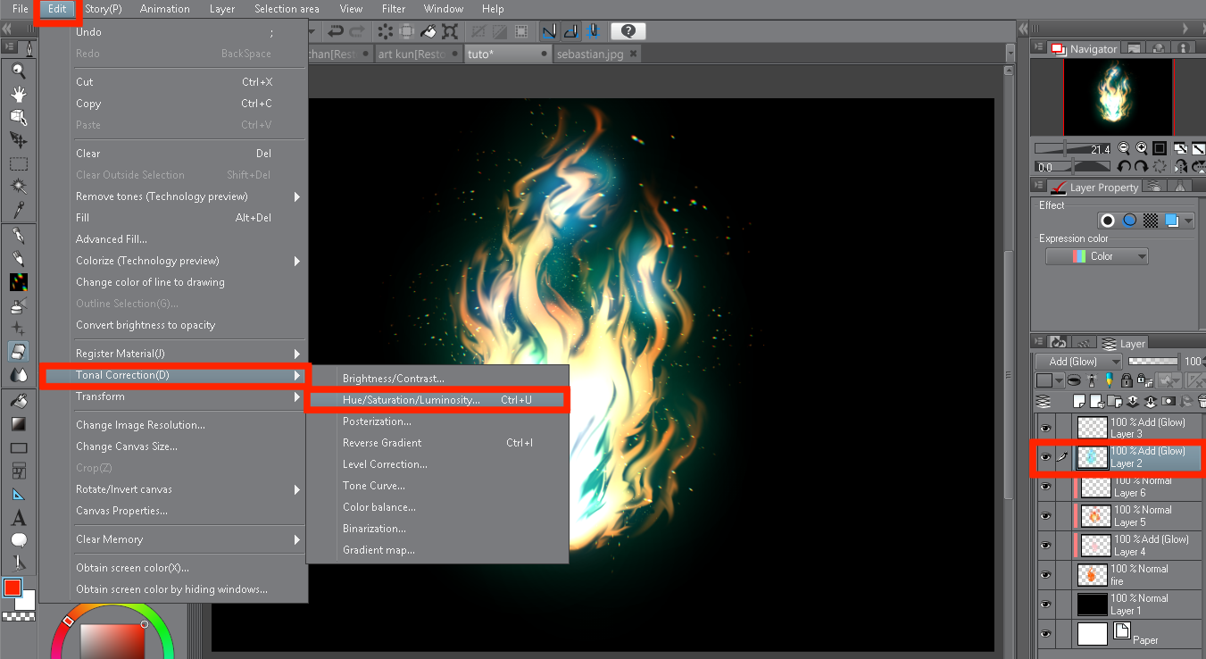This screenshot has width=1206, height=659.
Task: Expand the Rotate/Invert canvas submenu
Action: pos(297,489)
